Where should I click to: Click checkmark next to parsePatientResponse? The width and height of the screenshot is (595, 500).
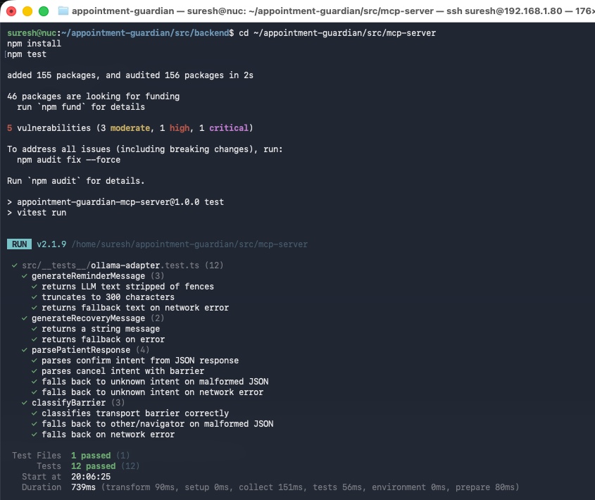25,350
